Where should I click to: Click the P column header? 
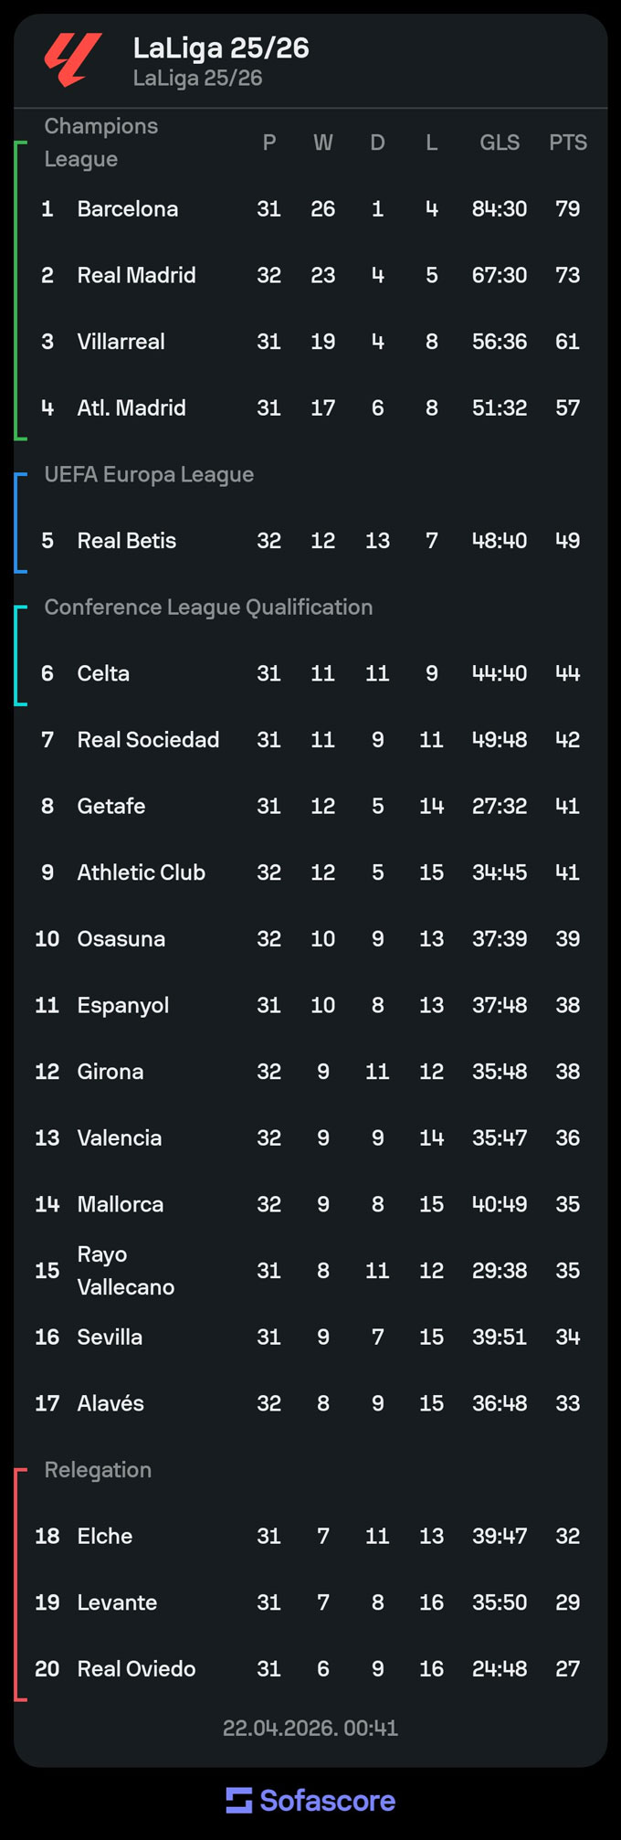pos(268,143)
